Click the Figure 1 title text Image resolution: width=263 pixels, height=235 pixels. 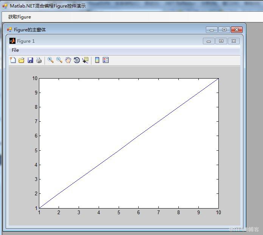pyautogui.click(x=26, y=41)
